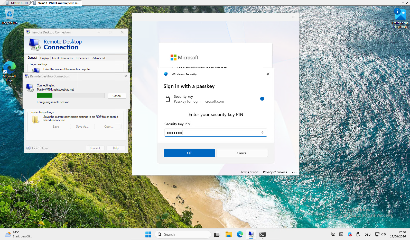This screenshot has width=410, height=240.
Task: Click the Windows Start button
Action: 148,234
